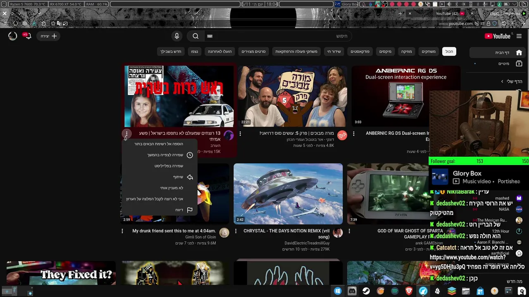This screenshot has height=297, width=529.
Task: Click the יצירה create button
Action: (x=49, y=36)
